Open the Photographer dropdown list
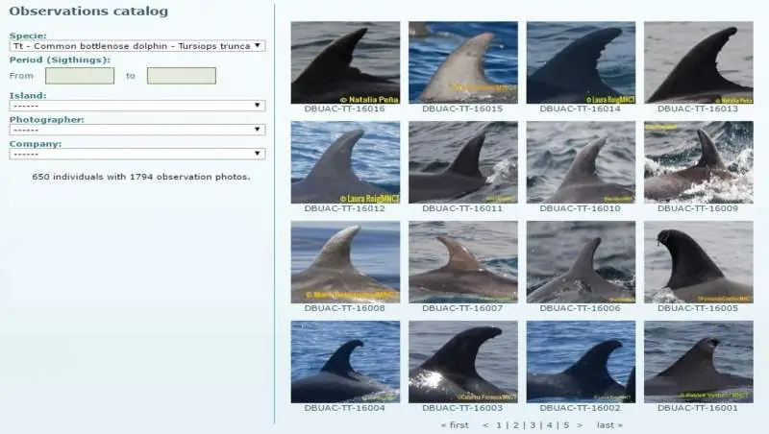769x434 pixels. point(136,130)
